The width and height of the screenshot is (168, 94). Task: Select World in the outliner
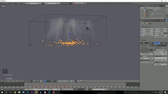(147, 12)
